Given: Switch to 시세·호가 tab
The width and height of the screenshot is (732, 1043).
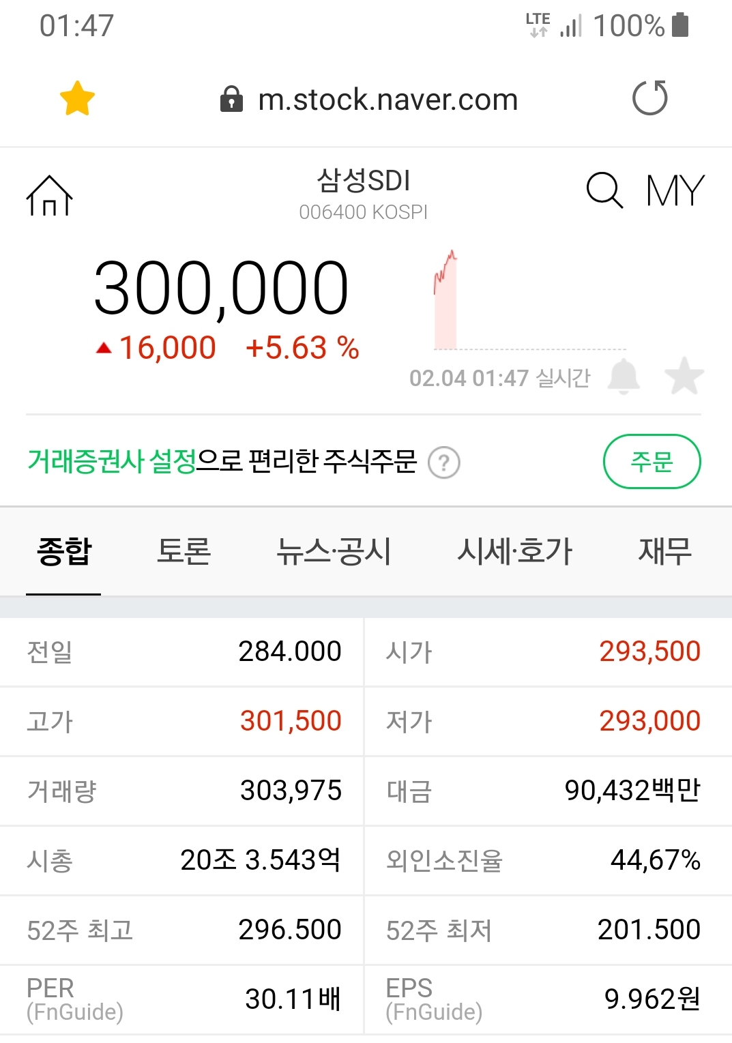Looking at the screenshot, I should pos(514,551).
